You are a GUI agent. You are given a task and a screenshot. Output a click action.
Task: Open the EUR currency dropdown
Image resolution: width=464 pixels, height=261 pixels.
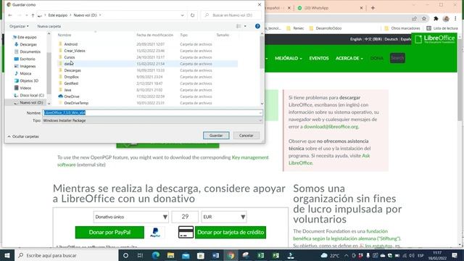click(224, 217)
